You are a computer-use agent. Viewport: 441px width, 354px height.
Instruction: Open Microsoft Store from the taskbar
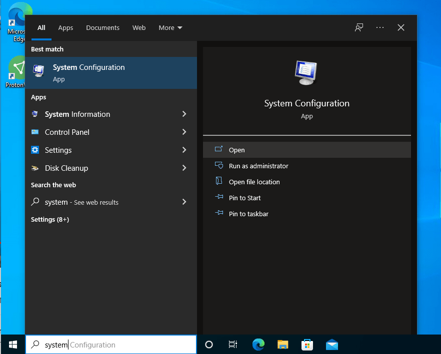[x=307, y=345]
